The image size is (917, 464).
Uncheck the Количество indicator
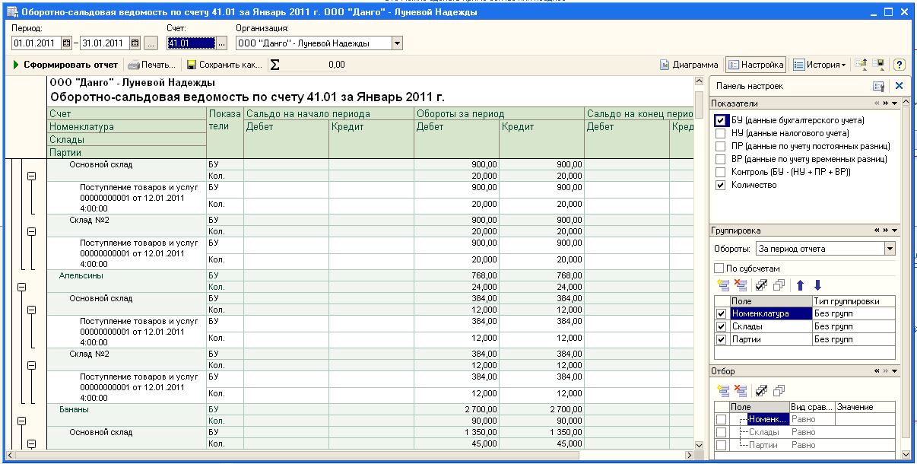[x=720, y=185]
